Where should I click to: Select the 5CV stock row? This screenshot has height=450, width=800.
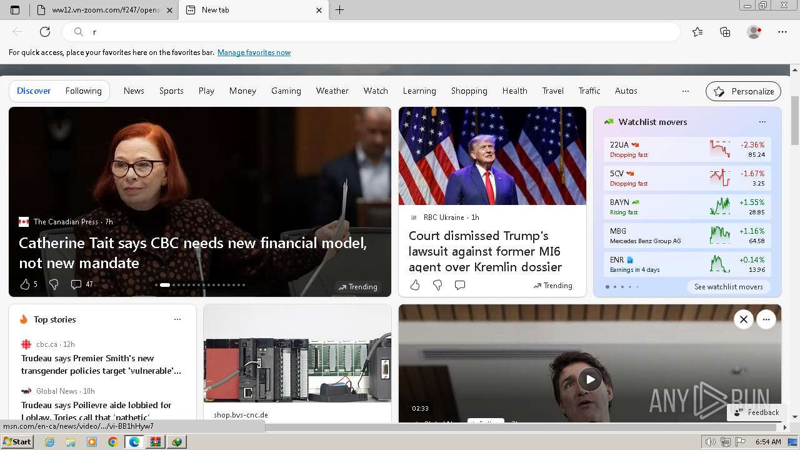tap(687, 178)
